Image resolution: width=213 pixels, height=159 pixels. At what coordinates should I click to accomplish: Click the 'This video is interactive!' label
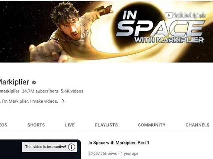45,147
